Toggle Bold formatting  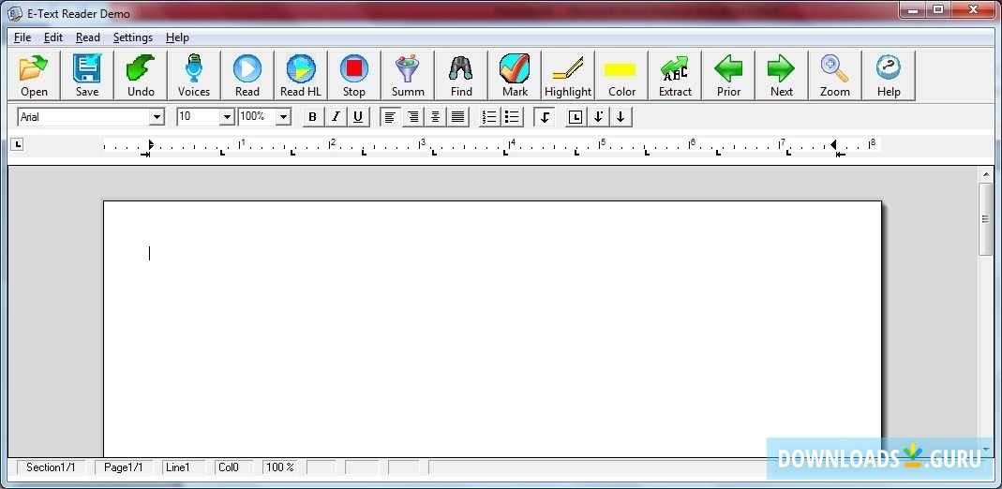(x=312, y=117)
